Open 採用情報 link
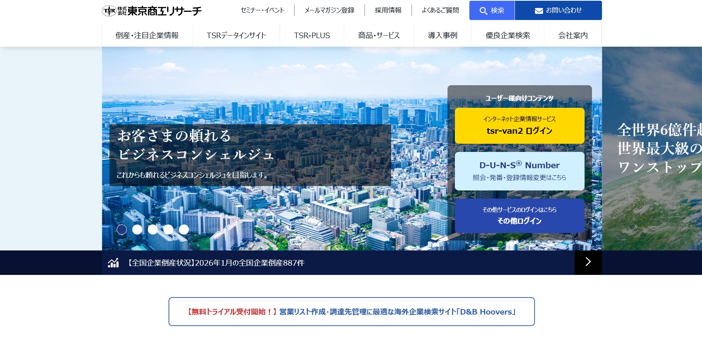Viewport: 702px width, 339px height. (388, 10)
